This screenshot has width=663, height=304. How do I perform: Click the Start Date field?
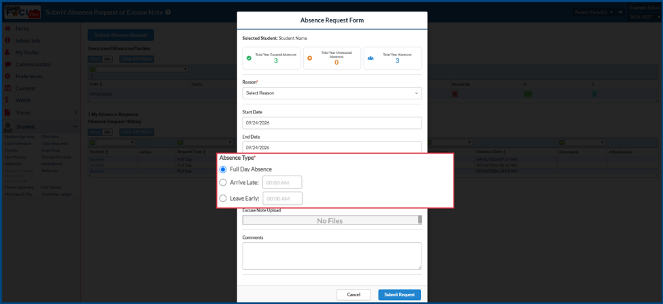pos(332,123)
